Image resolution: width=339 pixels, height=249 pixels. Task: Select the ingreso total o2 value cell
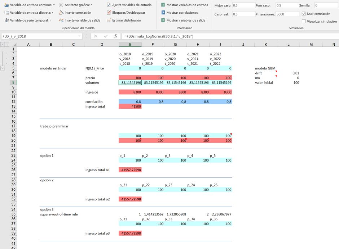130,199
